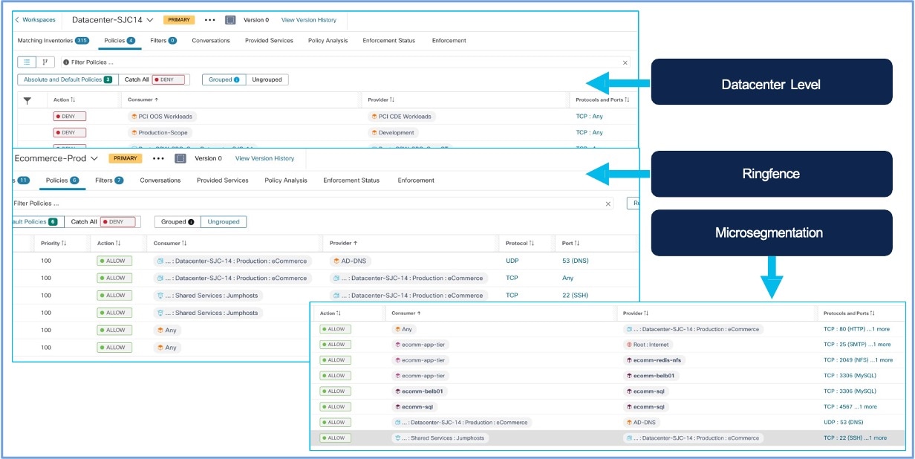Switch to list view icon in Datacenter-SJC14
Screen dimensions: 915x459
[26, 62]
